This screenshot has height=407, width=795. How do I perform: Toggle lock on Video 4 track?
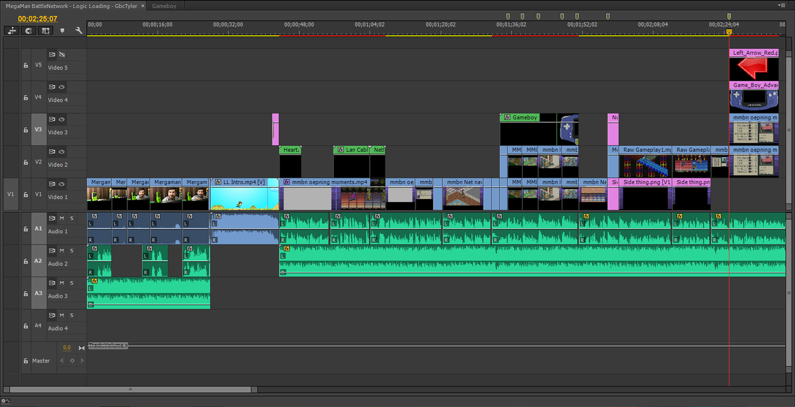coord(26,98)
